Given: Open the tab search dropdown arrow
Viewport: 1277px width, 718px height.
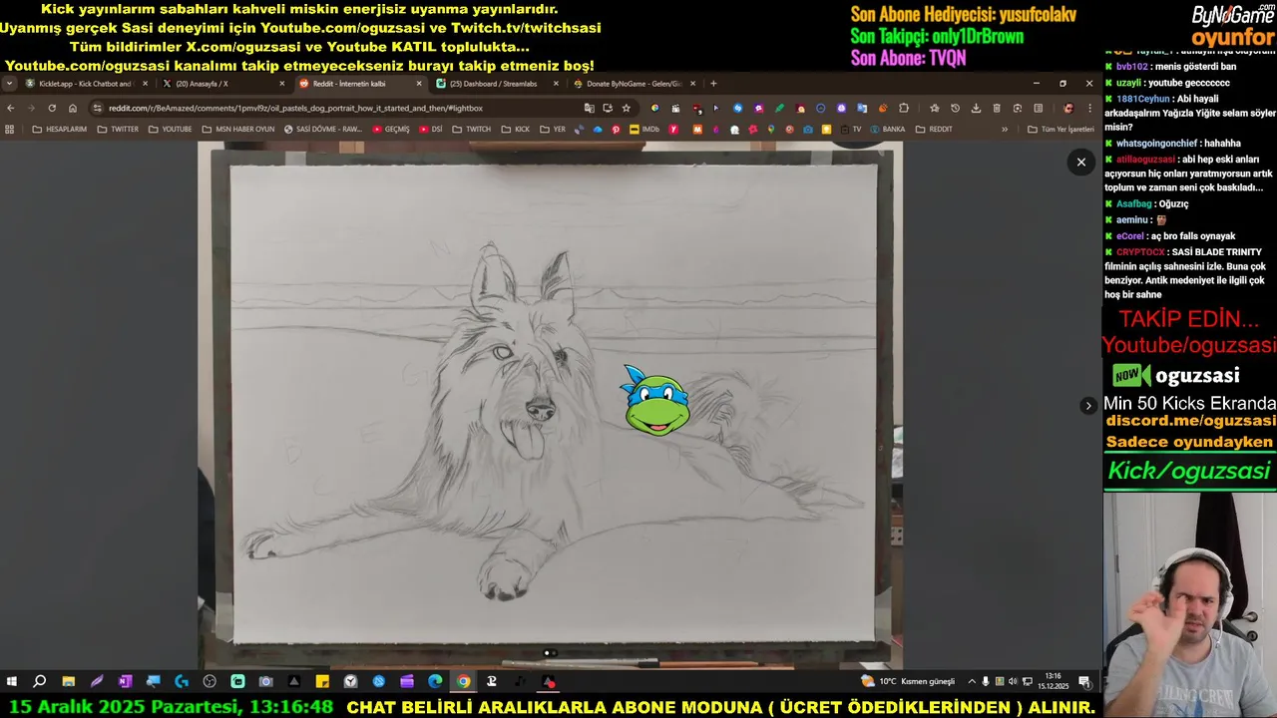Looking at the screenshot, I should point(9,84).
